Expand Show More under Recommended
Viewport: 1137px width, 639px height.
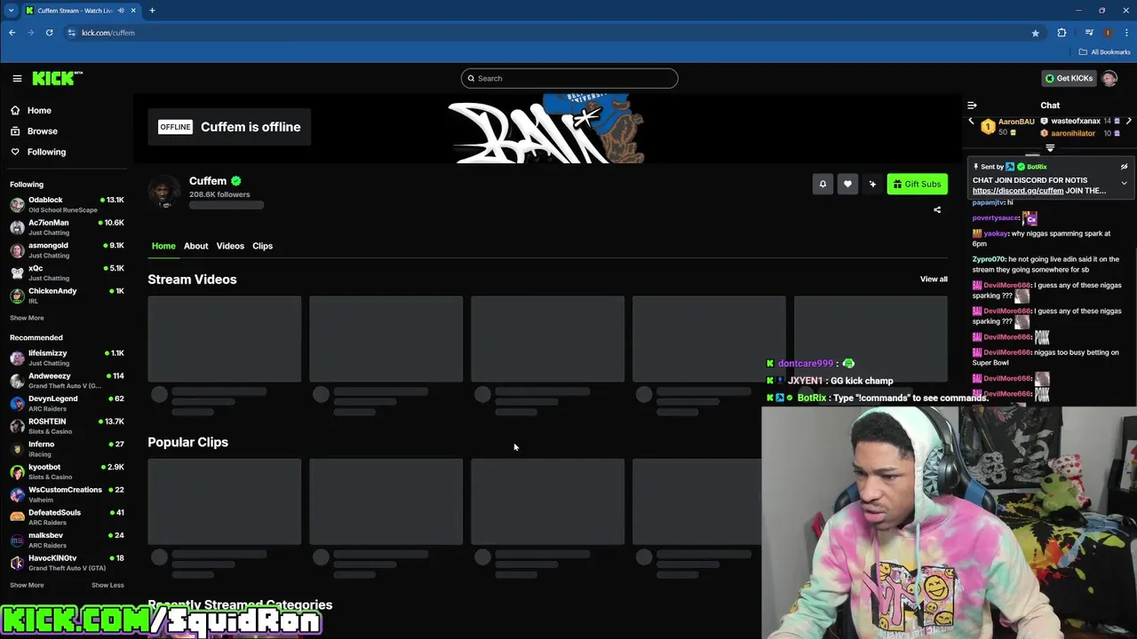pyautogui.click(x=27, y=585)
